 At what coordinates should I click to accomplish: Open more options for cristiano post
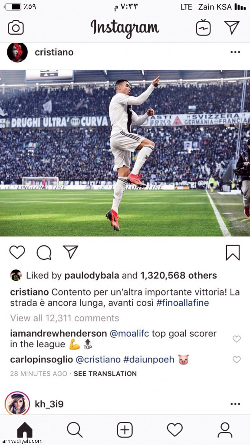(235, 52)
